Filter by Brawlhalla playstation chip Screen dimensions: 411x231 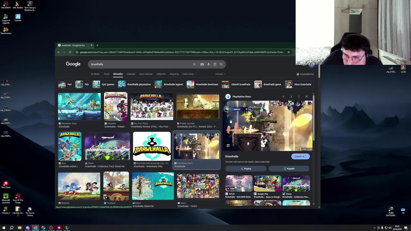click(x=135, y=84)
